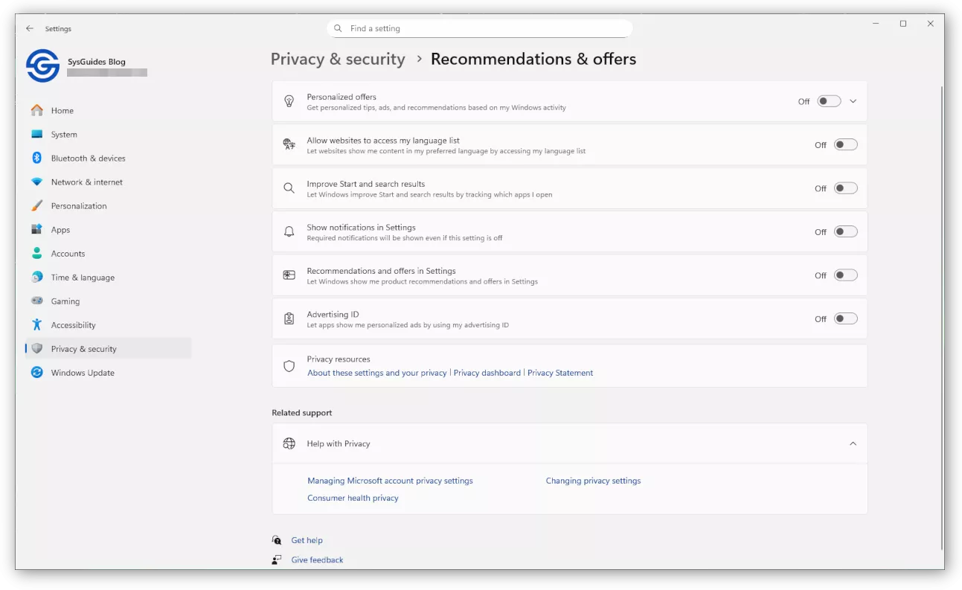Open the Apps settings category
This screenshot has width=962, height=590.
pos(60,230)
